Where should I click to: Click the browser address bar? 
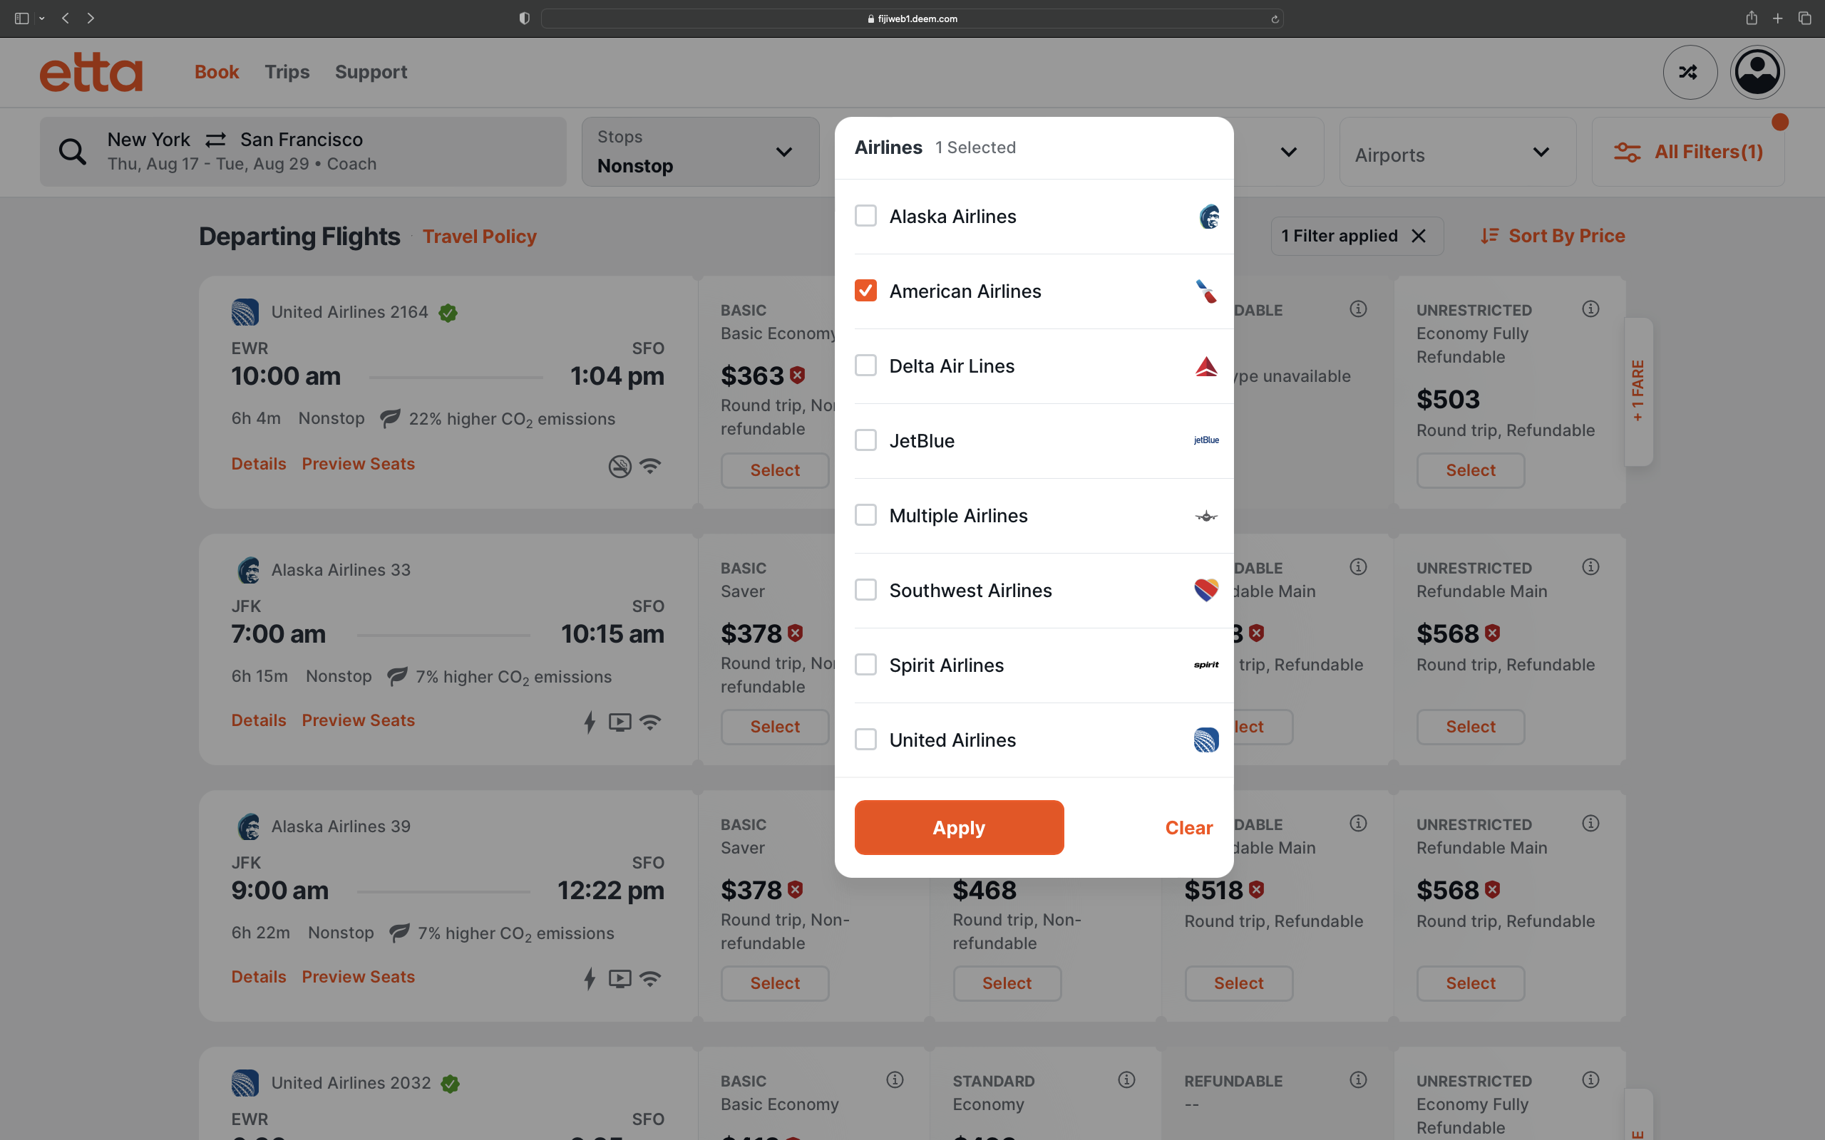912,18
